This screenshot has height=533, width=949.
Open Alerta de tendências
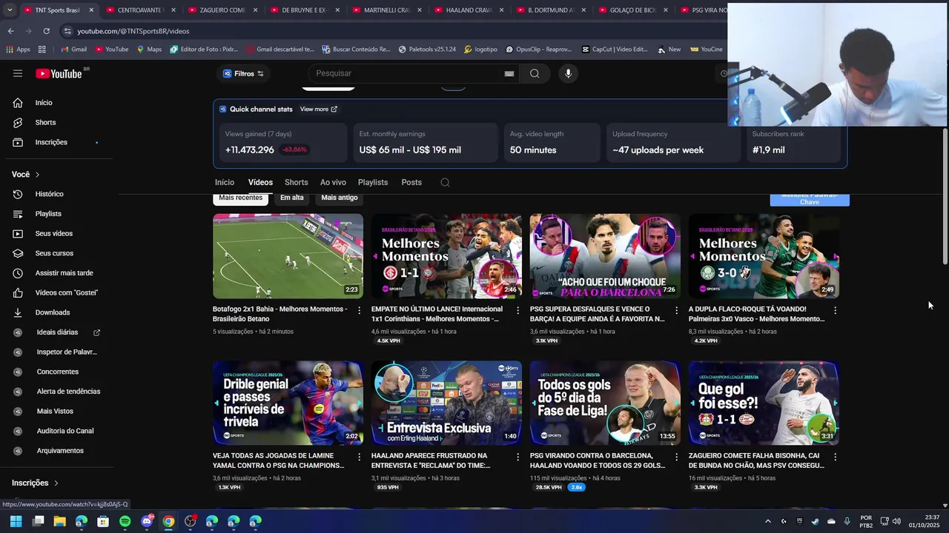(x=68, y=392)
